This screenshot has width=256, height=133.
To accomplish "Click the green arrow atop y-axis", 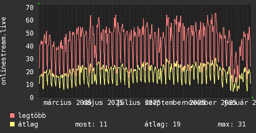I will pyautogui.click(x=39, y=3).
